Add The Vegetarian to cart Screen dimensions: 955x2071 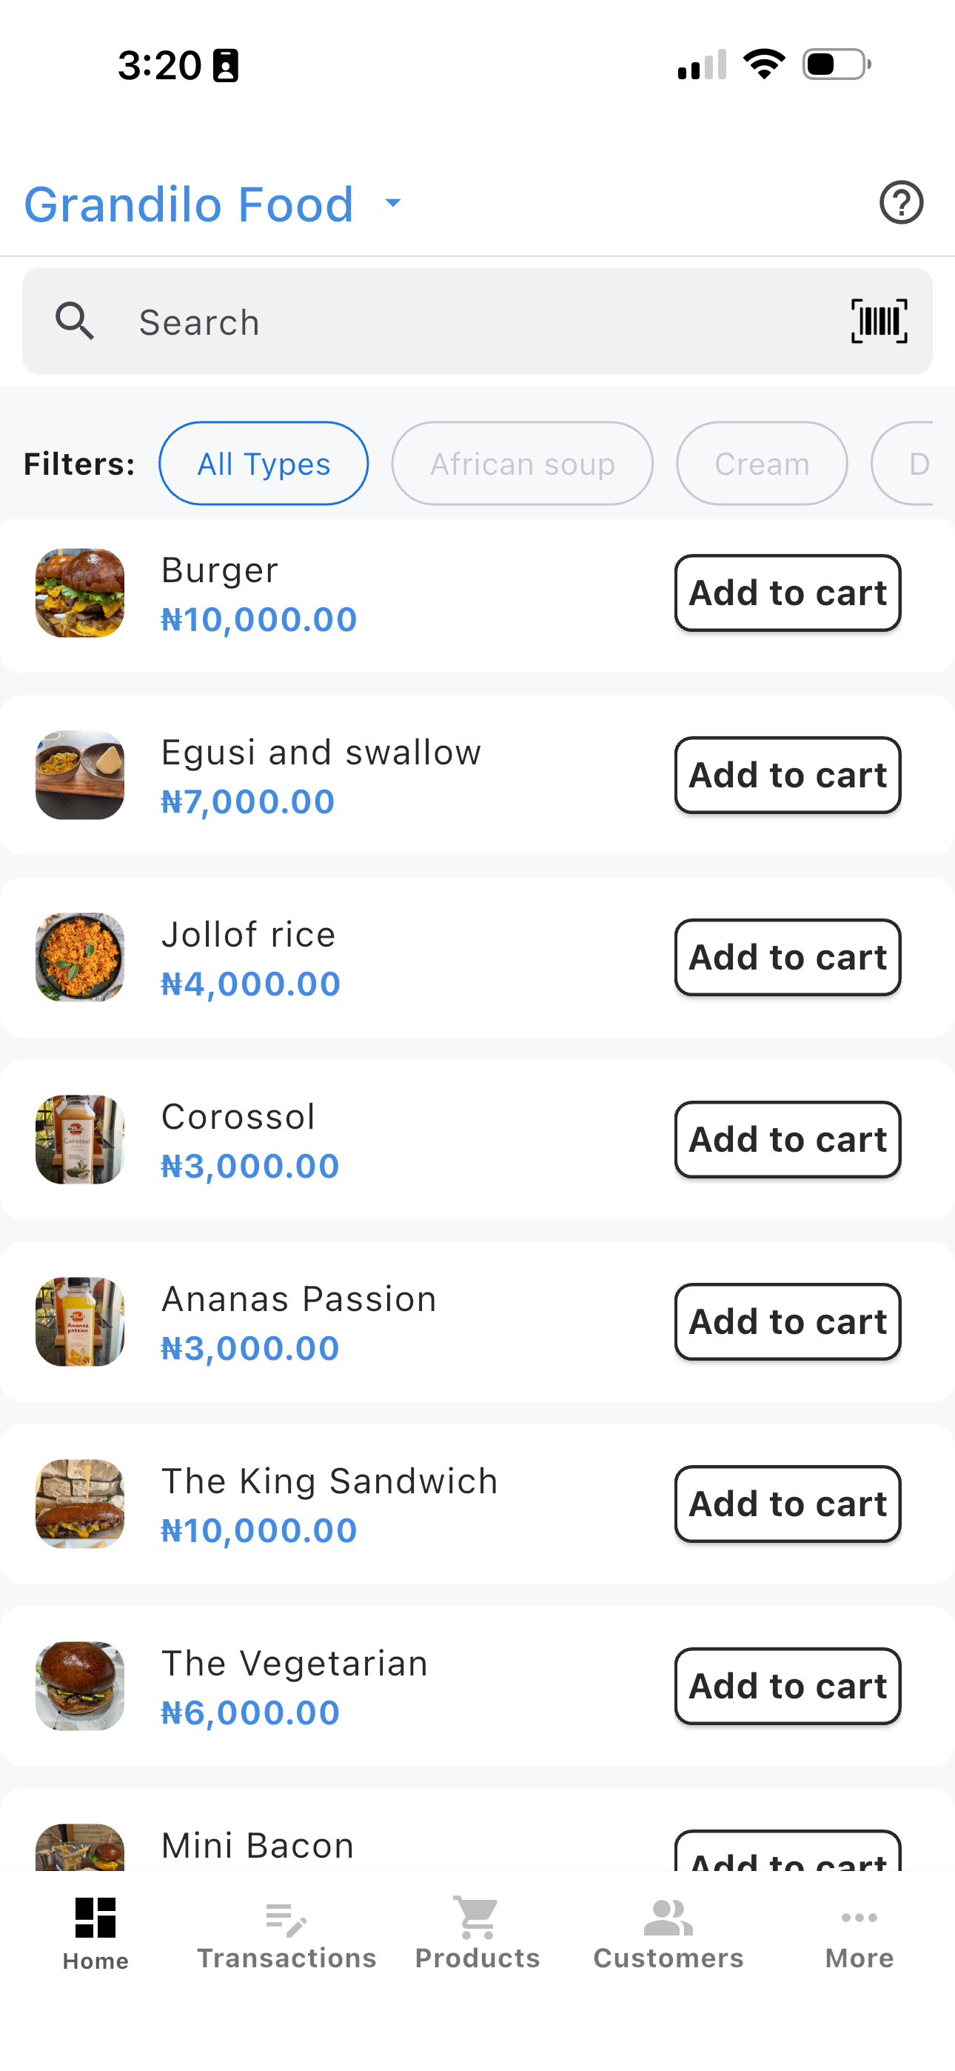pos(787,1686)
